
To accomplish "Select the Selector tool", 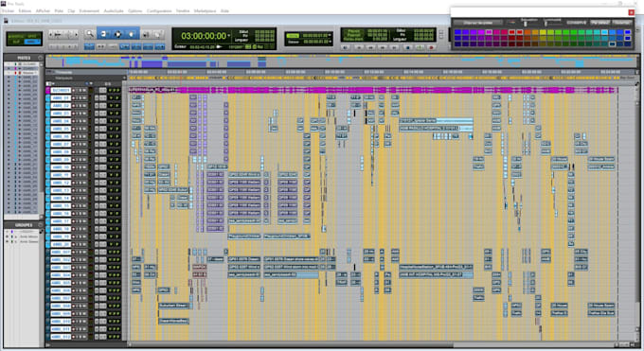I will click(117, 34).
